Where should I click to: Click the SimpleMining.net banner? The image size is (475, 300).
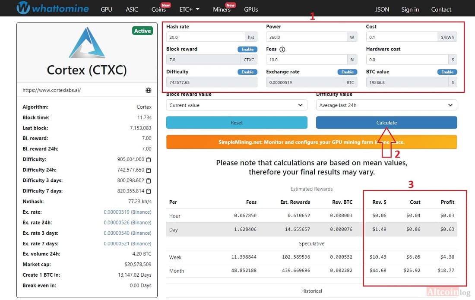[311, 142]
